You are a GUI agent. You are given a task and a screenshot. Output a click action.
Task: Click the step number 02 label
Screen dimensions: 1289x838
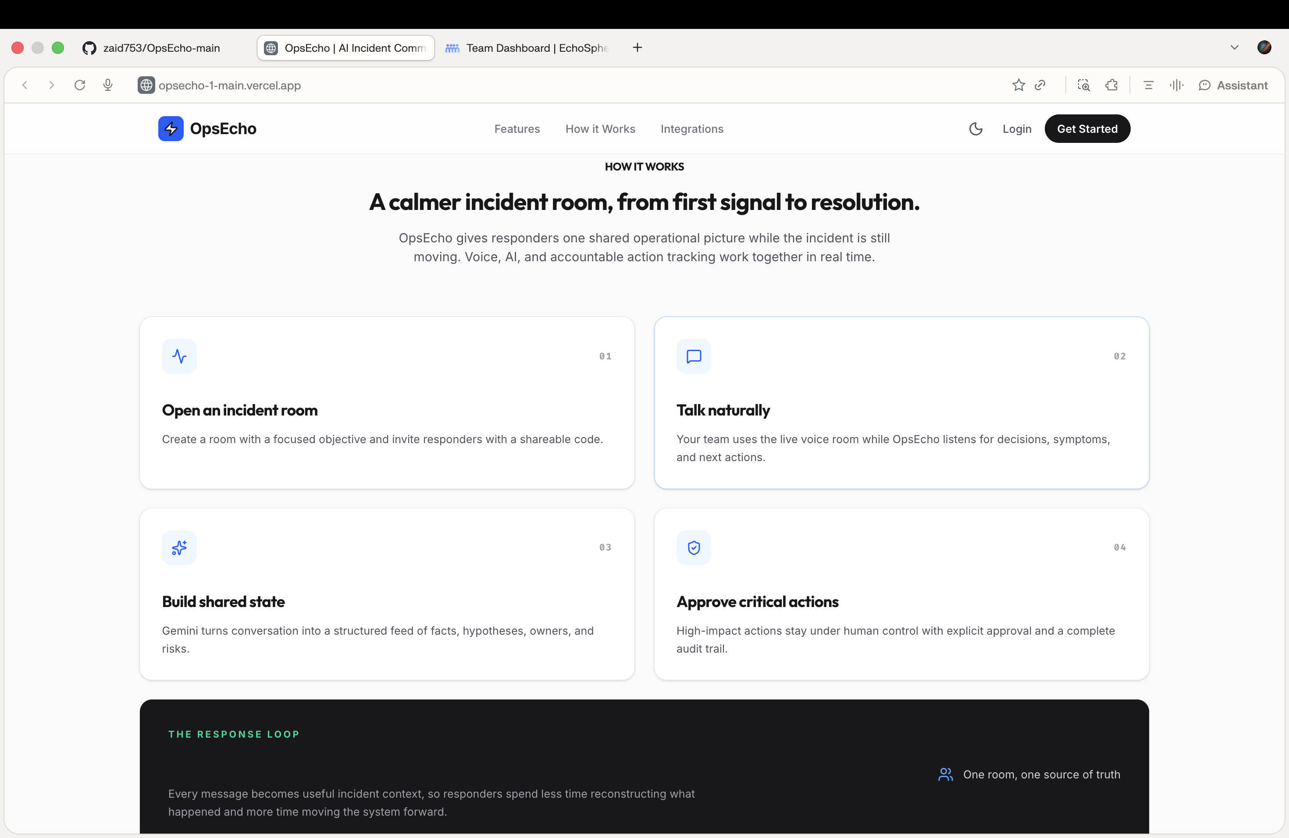click(1119, 356)
